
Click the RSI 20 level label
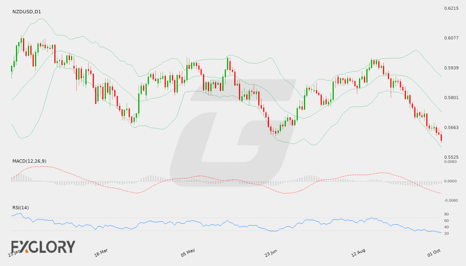click(447, 233)
